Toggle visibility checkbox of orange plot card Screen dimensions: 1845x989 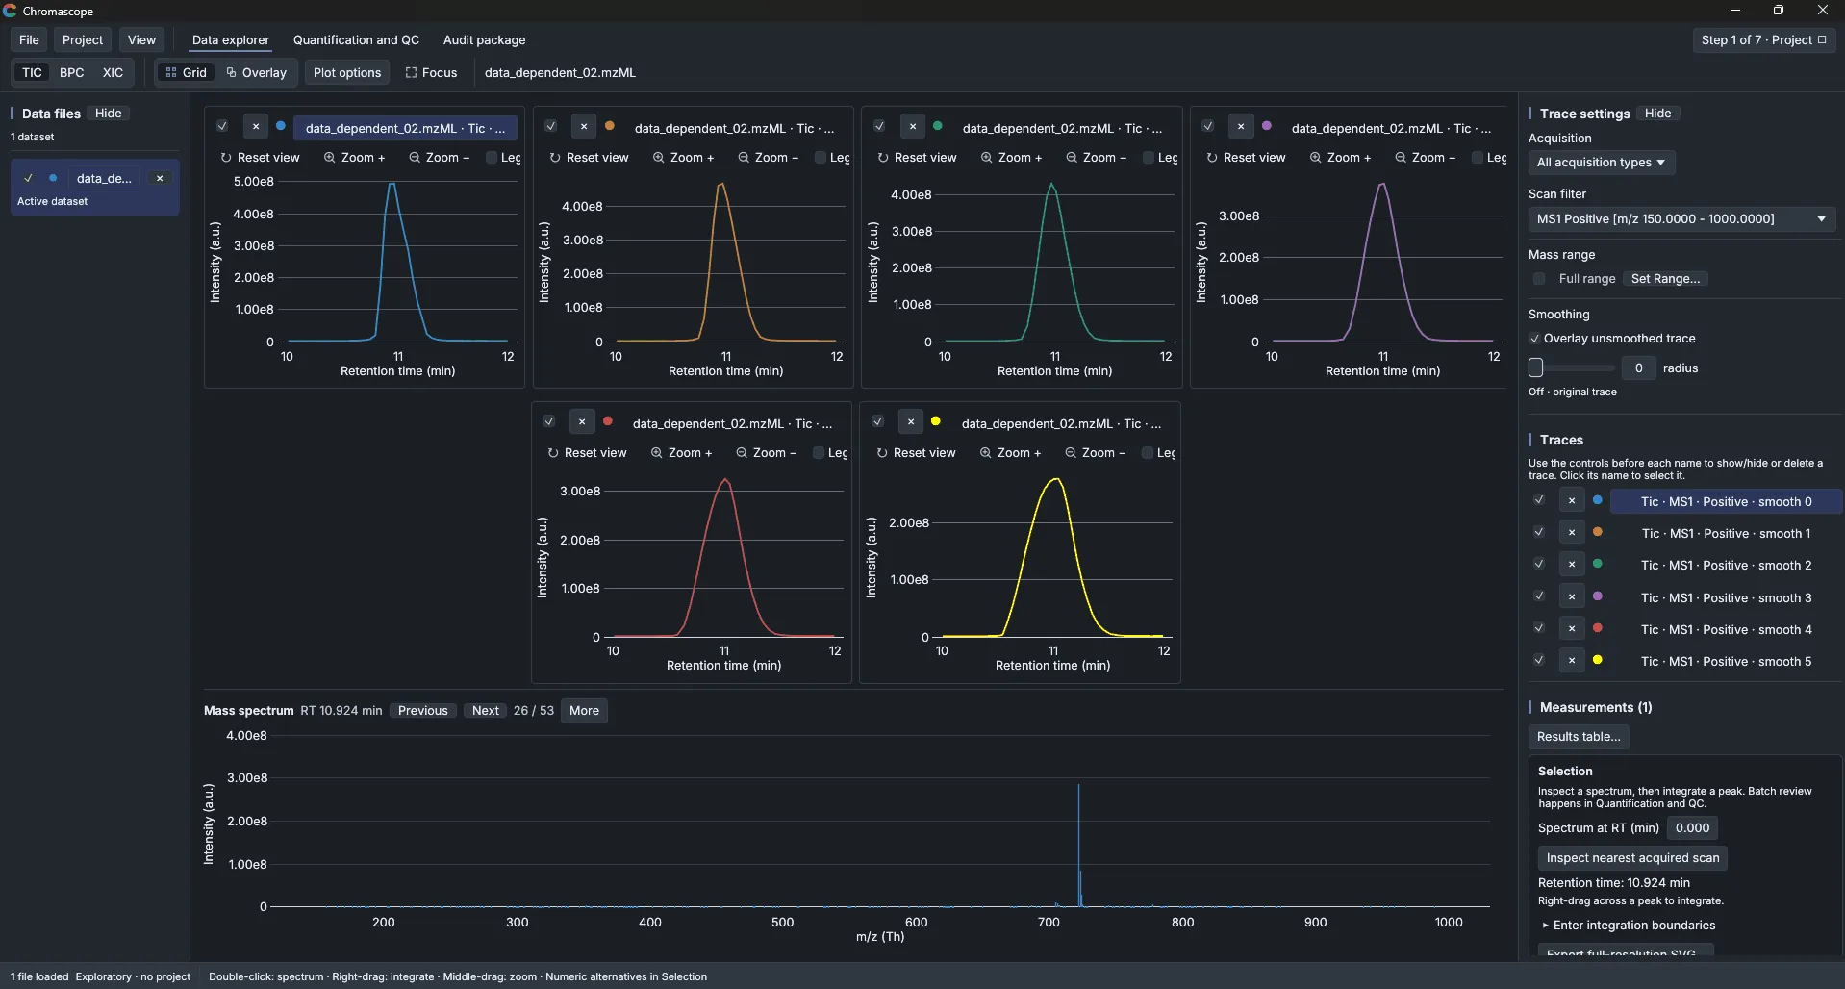point(550,126)
